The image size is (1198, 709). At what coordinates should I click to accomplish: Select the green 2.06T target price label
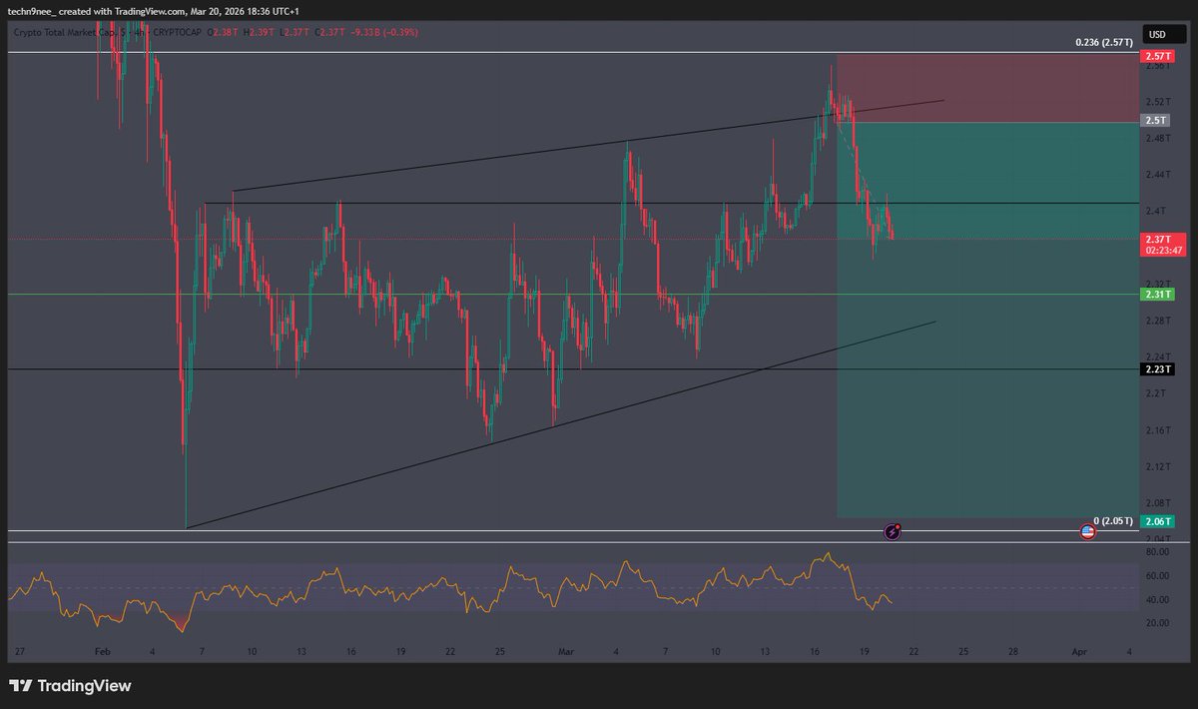click(1156, 522)
